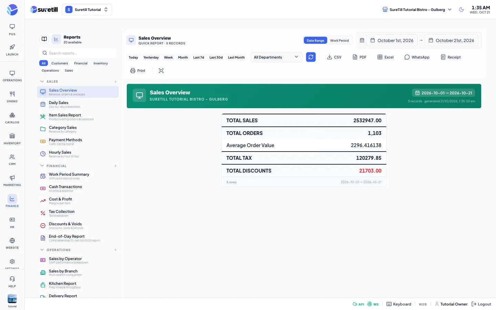Open the Daily Sales report

[x=78, y=104]
